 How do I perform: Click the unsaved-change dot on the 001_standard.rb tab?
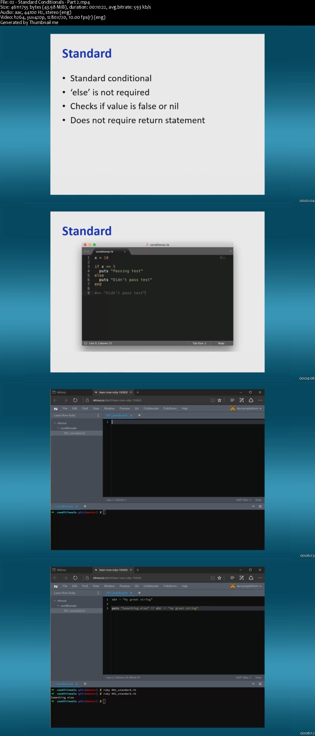131,593
